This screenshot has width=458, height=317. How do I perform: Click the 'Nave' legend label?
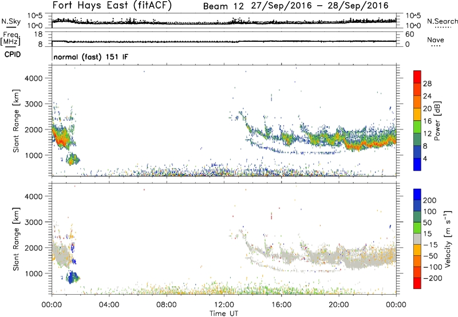pos(436,40)
